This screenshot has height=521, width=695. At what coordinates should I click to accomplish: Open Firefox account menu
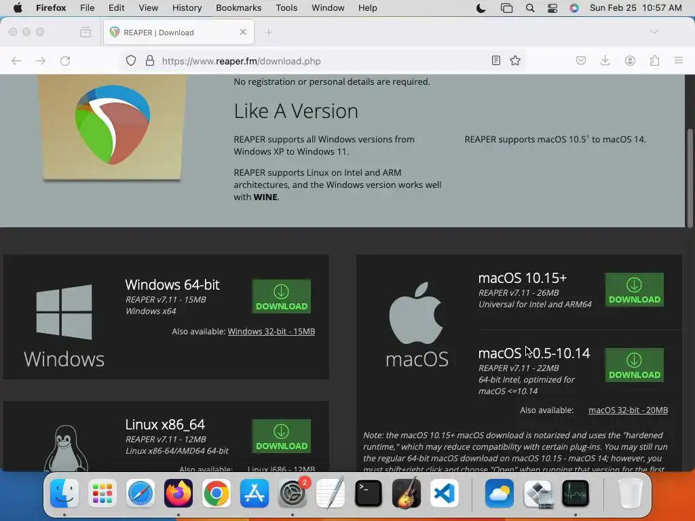coord(630,60)
